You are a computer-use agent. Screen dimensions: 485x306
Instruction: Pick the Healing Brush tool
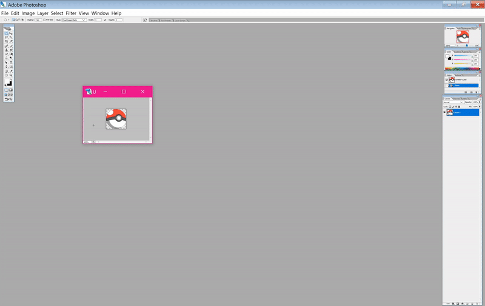(x=6, y=45)
